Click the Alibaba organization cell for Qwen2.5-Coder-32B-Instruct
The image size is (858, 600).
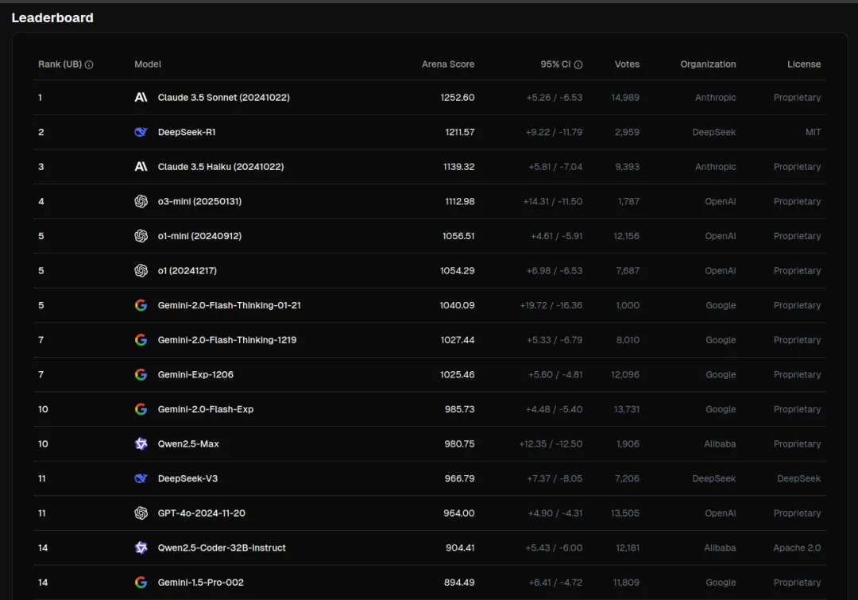pos(720,548)
